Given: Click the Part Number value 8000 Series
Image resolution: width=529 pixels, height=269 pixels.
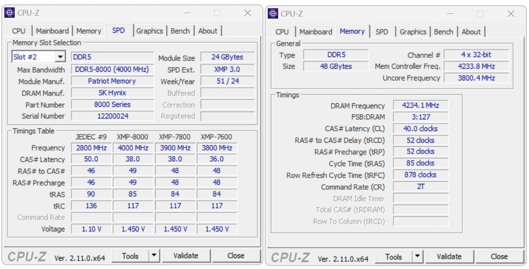Looking at the screenshot, I should 112,104.
